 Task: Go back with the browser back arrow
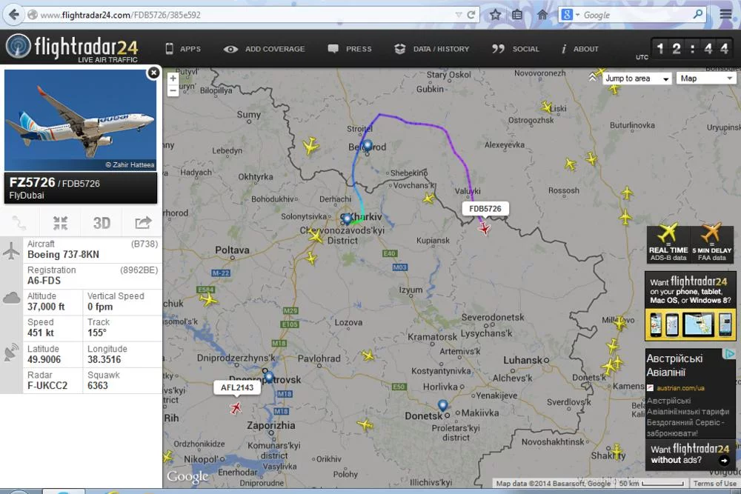pyautogui.click(x=13, y=15)
